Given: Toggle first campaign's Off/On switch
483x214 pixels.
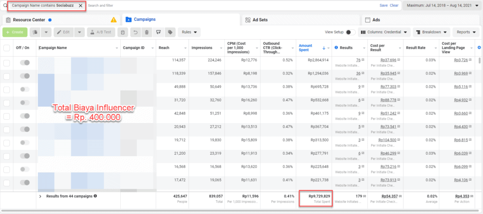Looking at the screenshot, I should point(25,63).
